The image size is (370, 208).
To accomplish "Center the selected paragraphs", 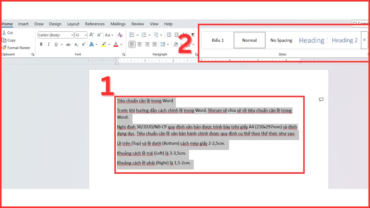I will pos(140,44).
